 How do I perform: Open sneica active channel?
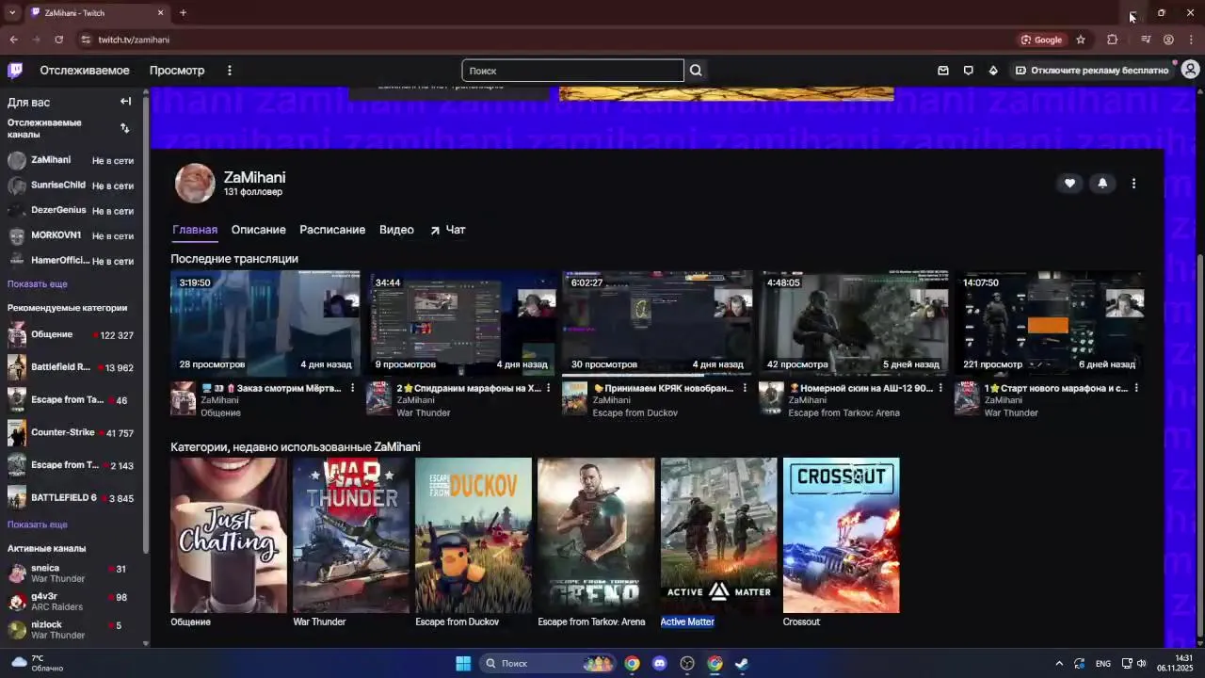click(x=71, y=573)
